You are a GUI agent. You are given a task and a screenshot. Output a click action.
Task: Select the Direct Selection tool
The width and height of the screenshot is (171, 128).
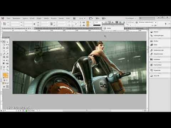(x=7, y=42)
